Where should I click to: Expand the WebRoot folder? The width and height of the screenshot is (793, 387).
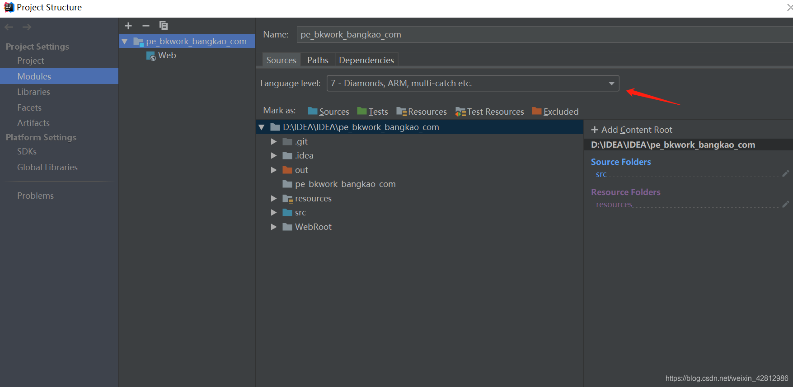(x=274, y=227)
